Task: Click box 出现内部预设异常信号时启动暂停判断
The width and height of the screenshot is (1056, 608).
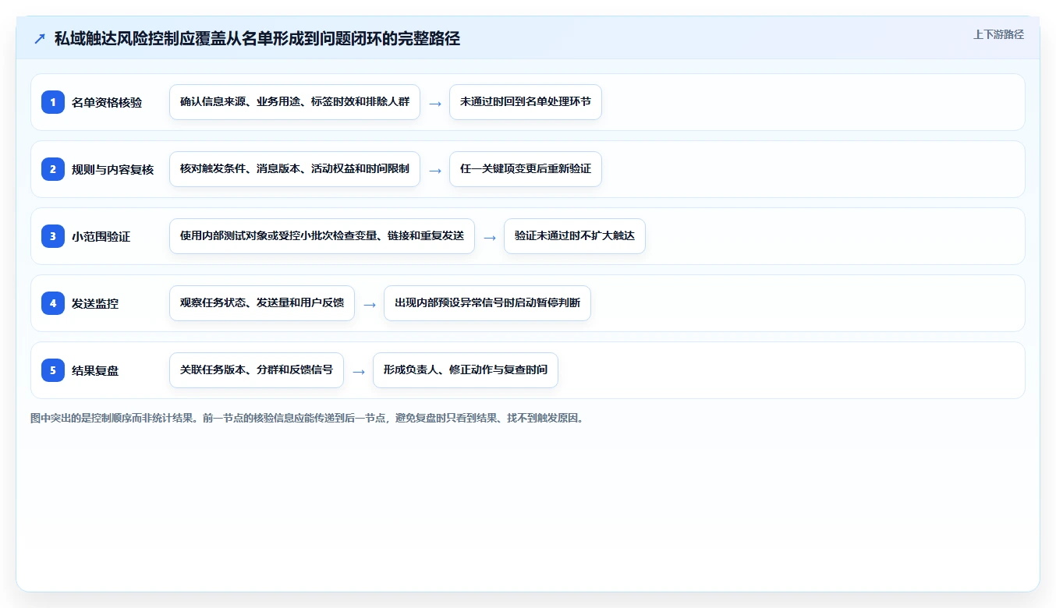Action: pyautogui.click(x=487, y=303)
